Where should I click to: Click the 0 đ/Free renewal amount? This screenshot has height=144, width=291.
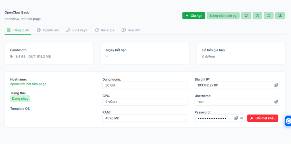coord(209,56)
